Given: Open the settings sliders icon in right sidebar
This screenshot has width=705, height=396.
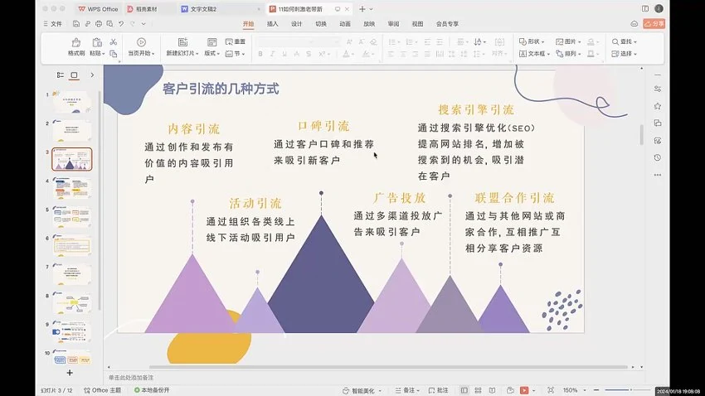Looking at the screenshot, I should [658, 89].
